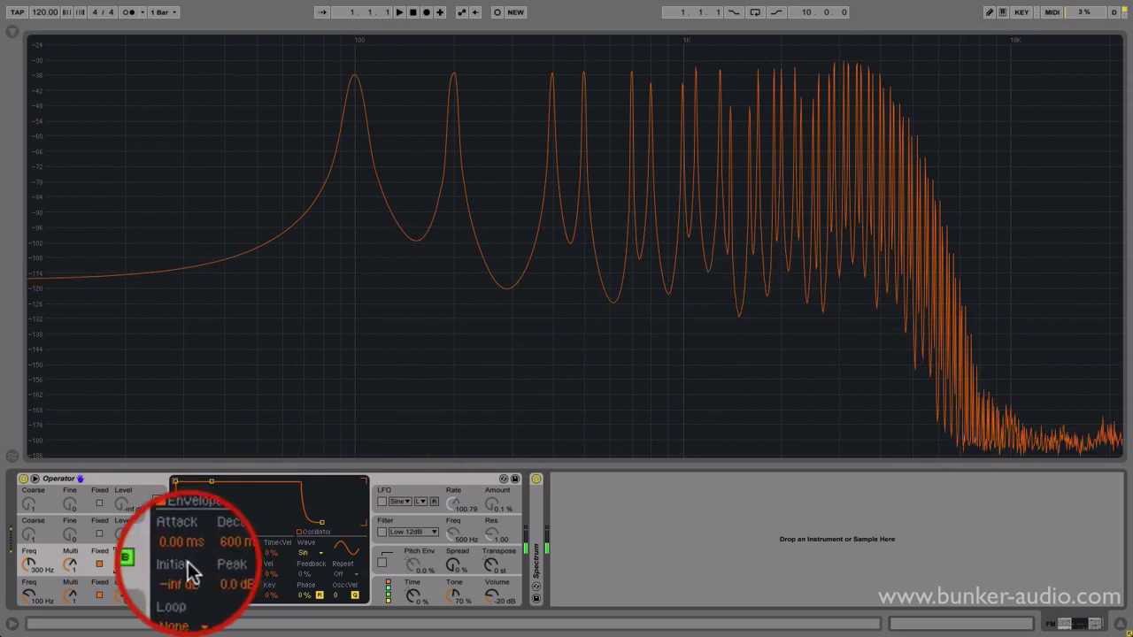1133x637 pixels.
Task: Click the Filter Res knob
Action: (x=492, y=533)
